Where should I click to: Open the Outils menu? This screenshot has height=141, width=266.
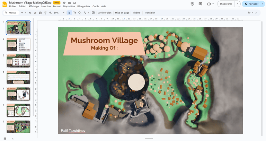pos(96,6)
